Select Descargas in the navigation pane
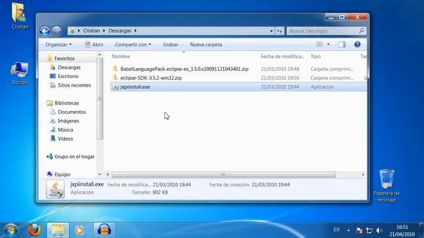 click(69, 67)
